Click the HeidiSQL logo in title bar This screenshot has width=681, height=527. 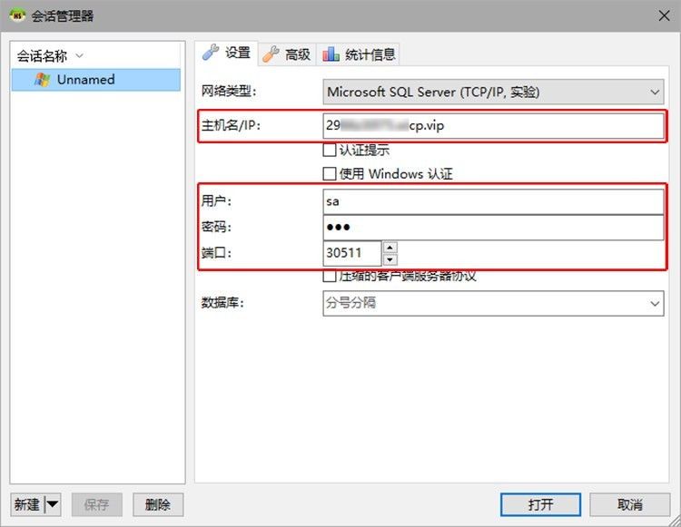(x=17, y=15)
